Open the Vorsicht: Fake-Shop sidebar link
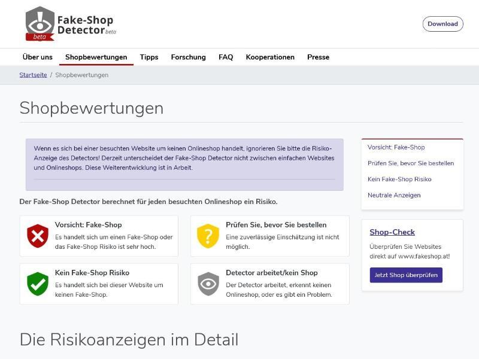 click(396, 146)
